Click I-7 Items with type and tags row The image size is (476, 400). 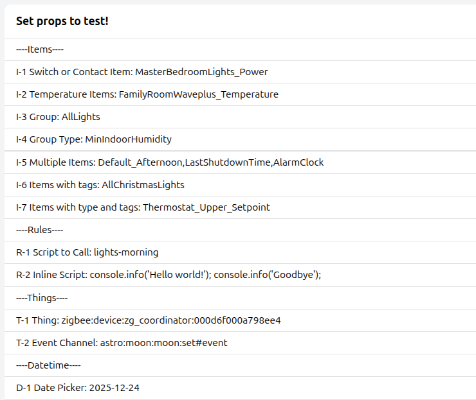143,207
